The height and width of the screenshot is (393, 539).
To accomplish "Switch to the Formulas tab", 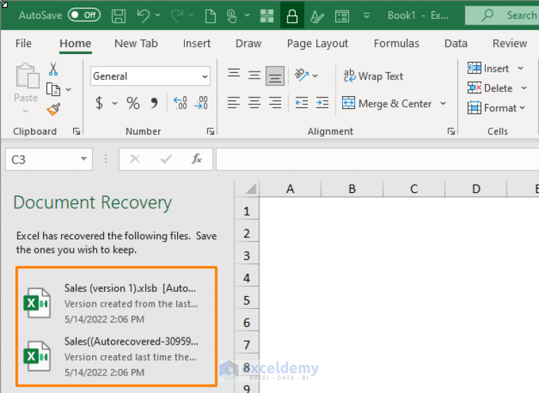I will point(396,44).
